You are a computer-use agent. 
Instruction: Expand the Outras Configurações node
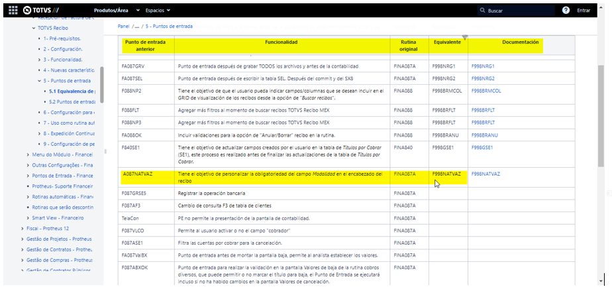(x=28, y=165)
